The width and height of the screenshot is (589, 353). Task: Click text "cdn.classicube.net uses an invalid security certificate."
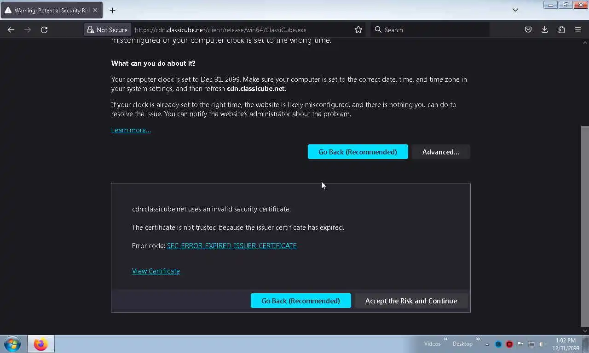(211, 209)
